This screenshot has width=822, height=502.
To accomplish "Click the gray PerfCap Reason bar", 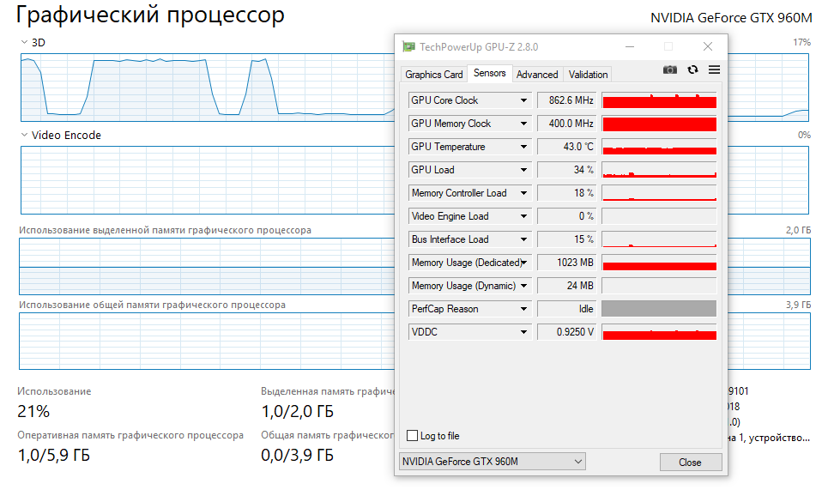I will tap(659, 309).
